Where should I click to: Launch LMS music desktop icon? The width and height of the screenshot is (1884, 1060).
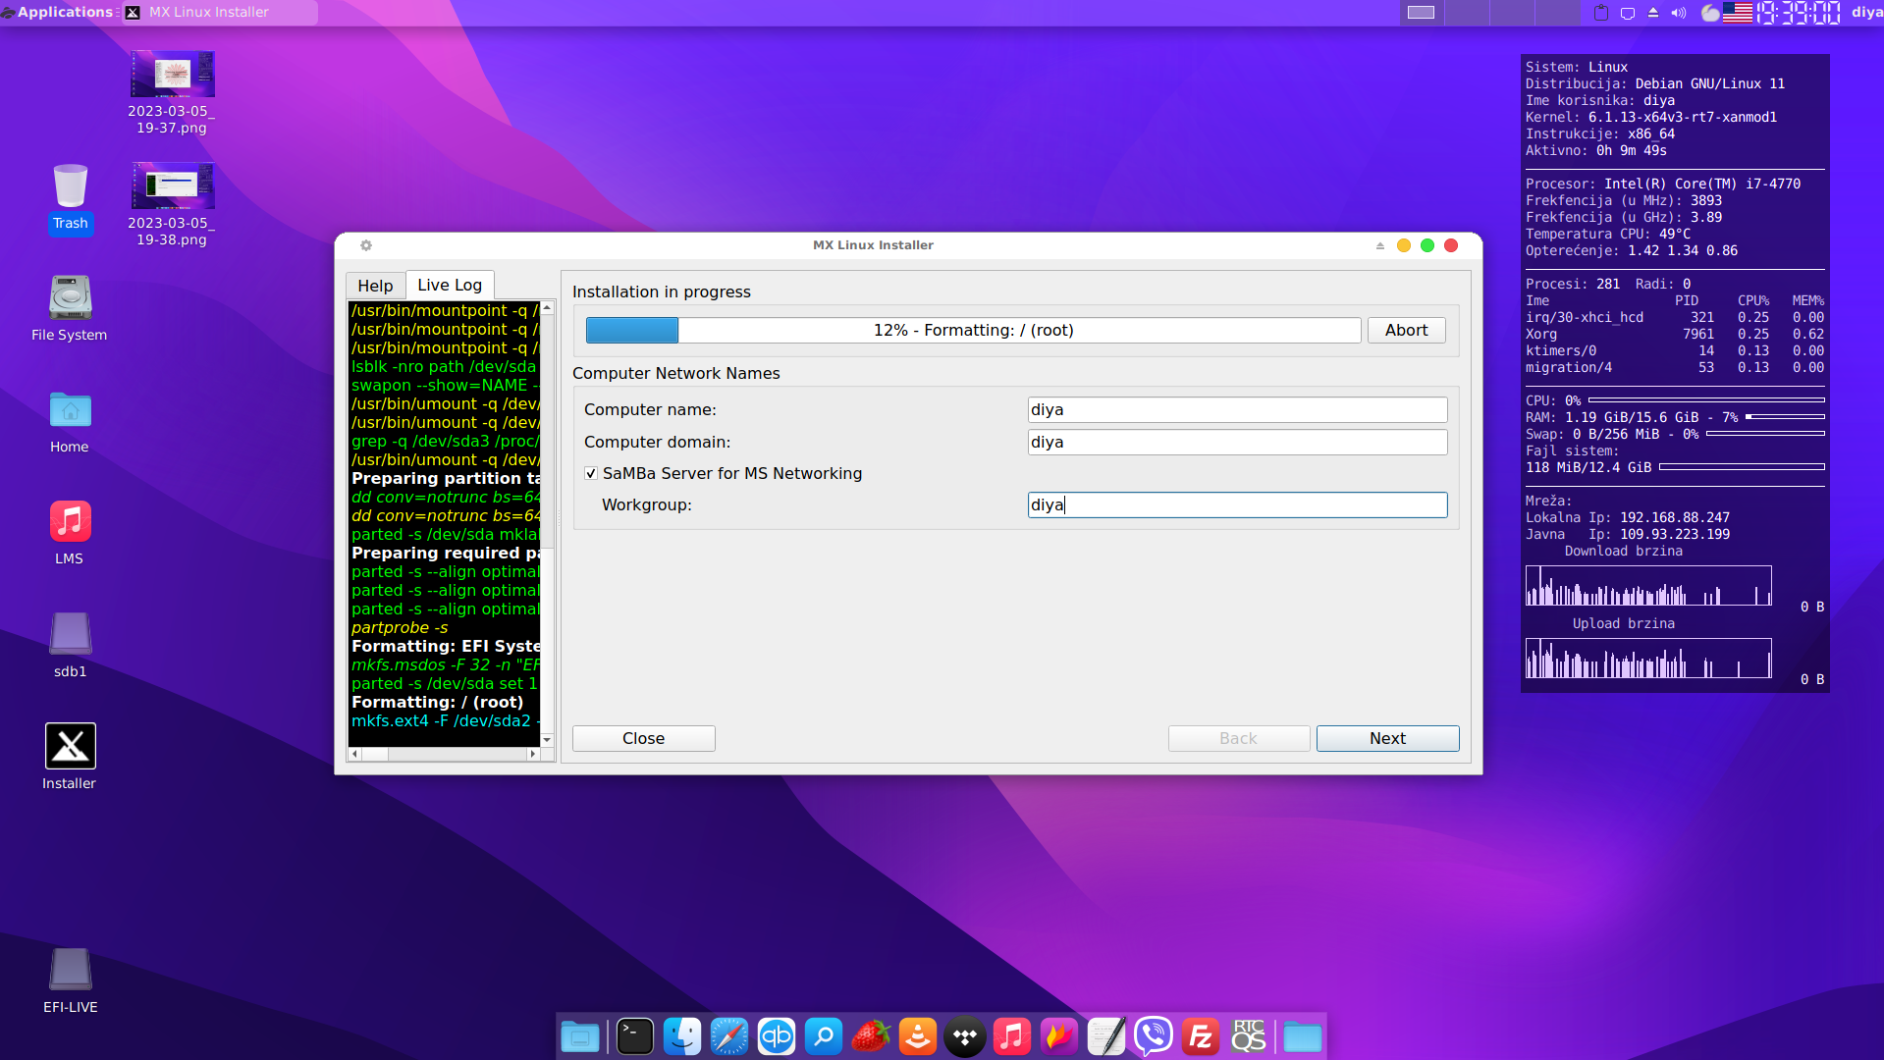[70, 533]
